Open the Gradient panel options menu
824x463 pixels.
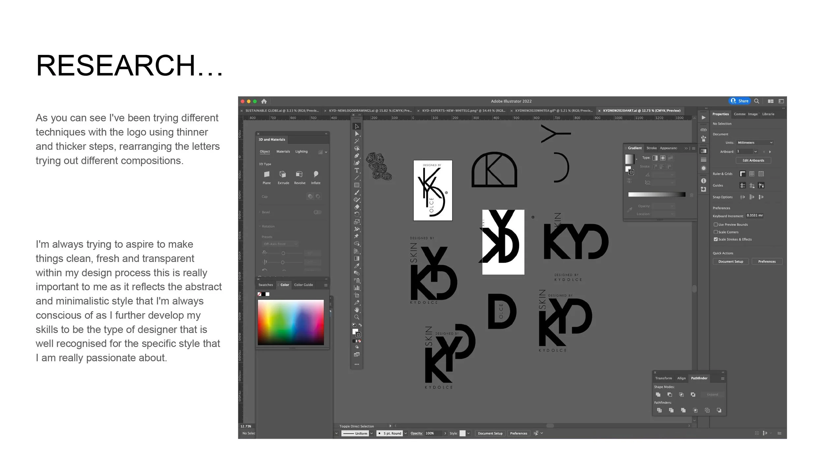[x=693, y=148]
